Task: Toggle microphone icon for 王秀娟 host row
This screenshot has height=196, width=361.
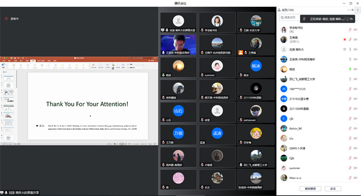Action: pos(350,40)
